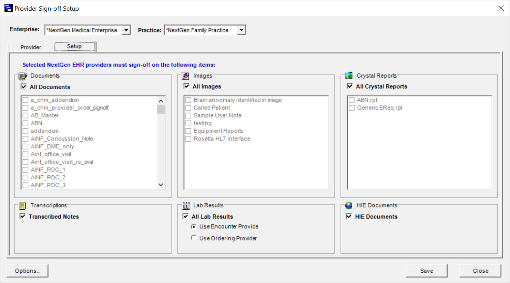Check the Generic EReq.rpt checkbox
Viewport: 510px width, 283px height.
[352, 108]
